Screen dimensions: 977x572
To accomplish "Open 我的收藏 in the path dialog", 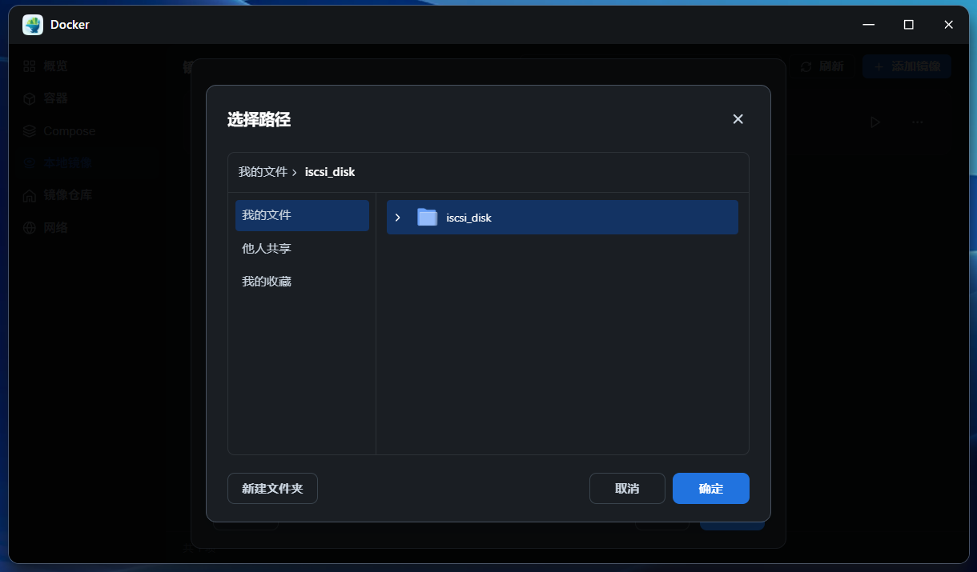I will (x=267, y=282).
